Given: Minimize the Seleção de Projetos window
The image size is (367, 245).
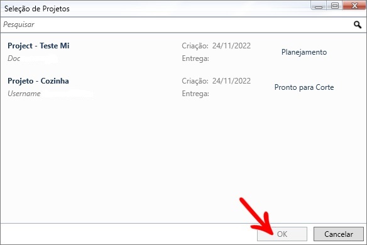Looking at the screenshot, I should pyautogui.click(x=319, y=6).
